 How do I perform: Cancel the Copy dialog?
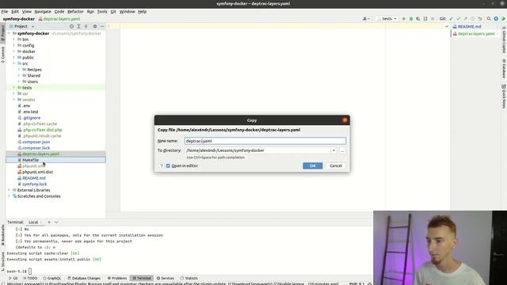pos(336,165)
